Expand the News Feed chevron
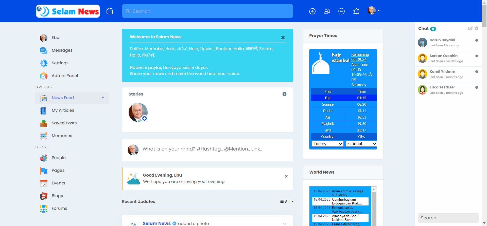 (x=103, y=97)
